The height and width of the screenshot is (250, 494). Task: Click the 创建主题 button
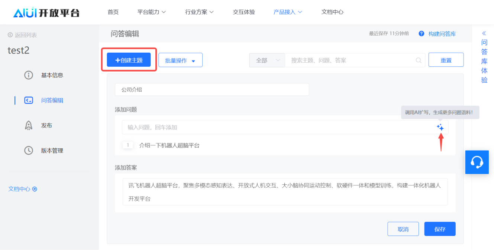129,60
